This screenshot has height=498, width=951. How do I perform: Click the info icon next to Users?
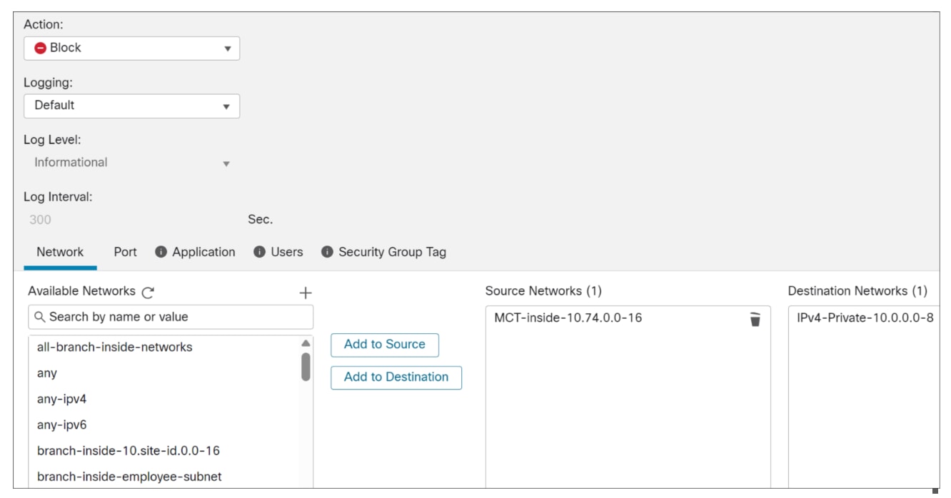coord(260,252)
